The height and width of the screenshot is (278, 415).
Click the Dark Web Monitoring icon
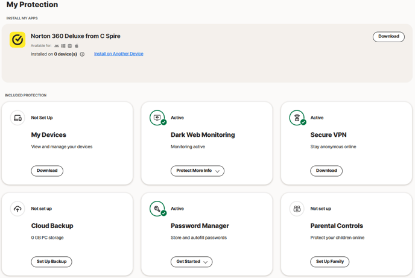(157, 118)
